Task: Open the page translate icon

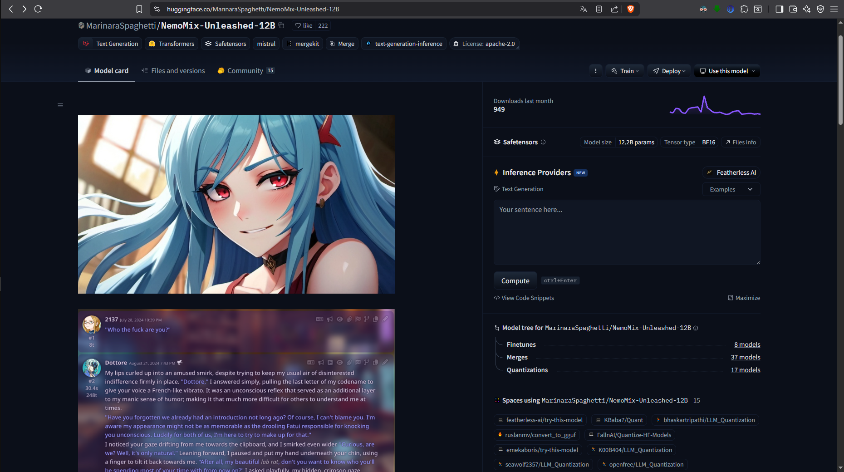Action: click(x=584, y=9)
